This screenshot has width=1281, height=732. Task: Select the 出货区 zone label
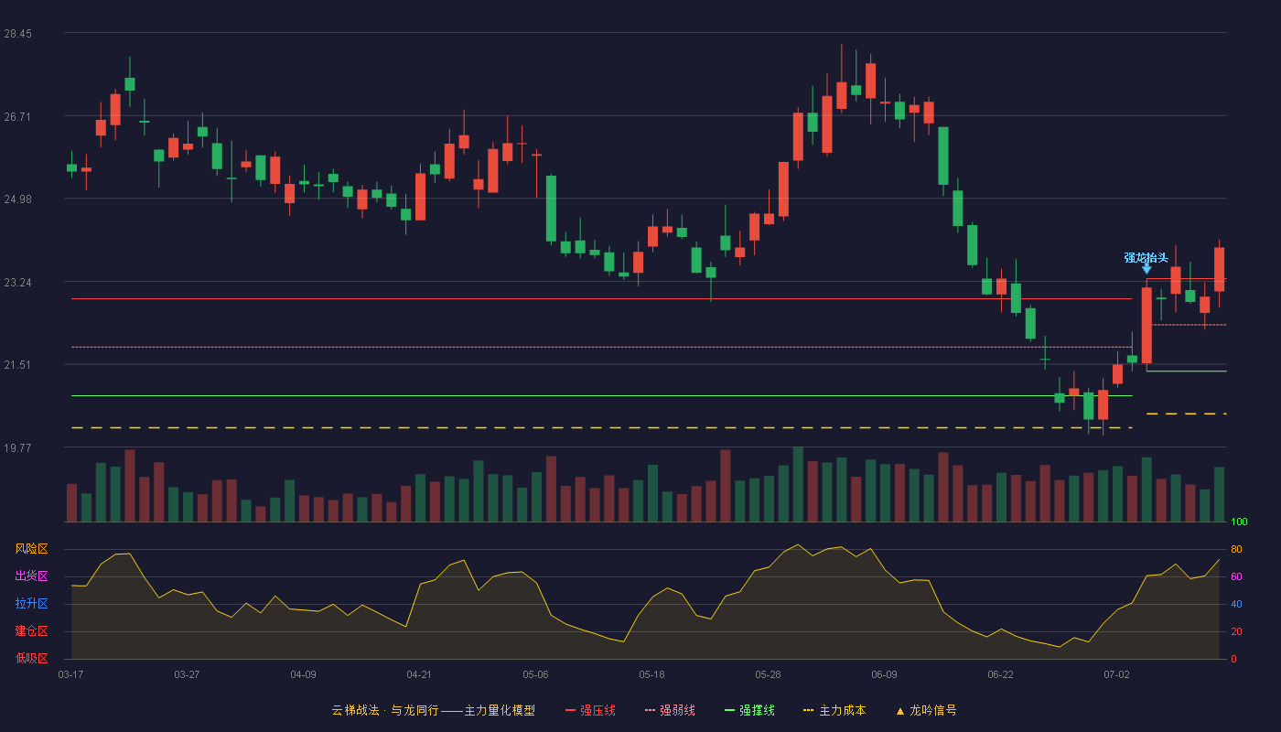tap(31, 576)
